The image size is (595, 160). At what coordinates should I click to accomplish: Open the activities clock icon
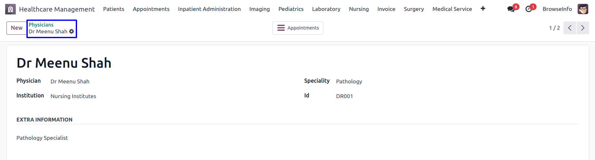click(529, 9)
